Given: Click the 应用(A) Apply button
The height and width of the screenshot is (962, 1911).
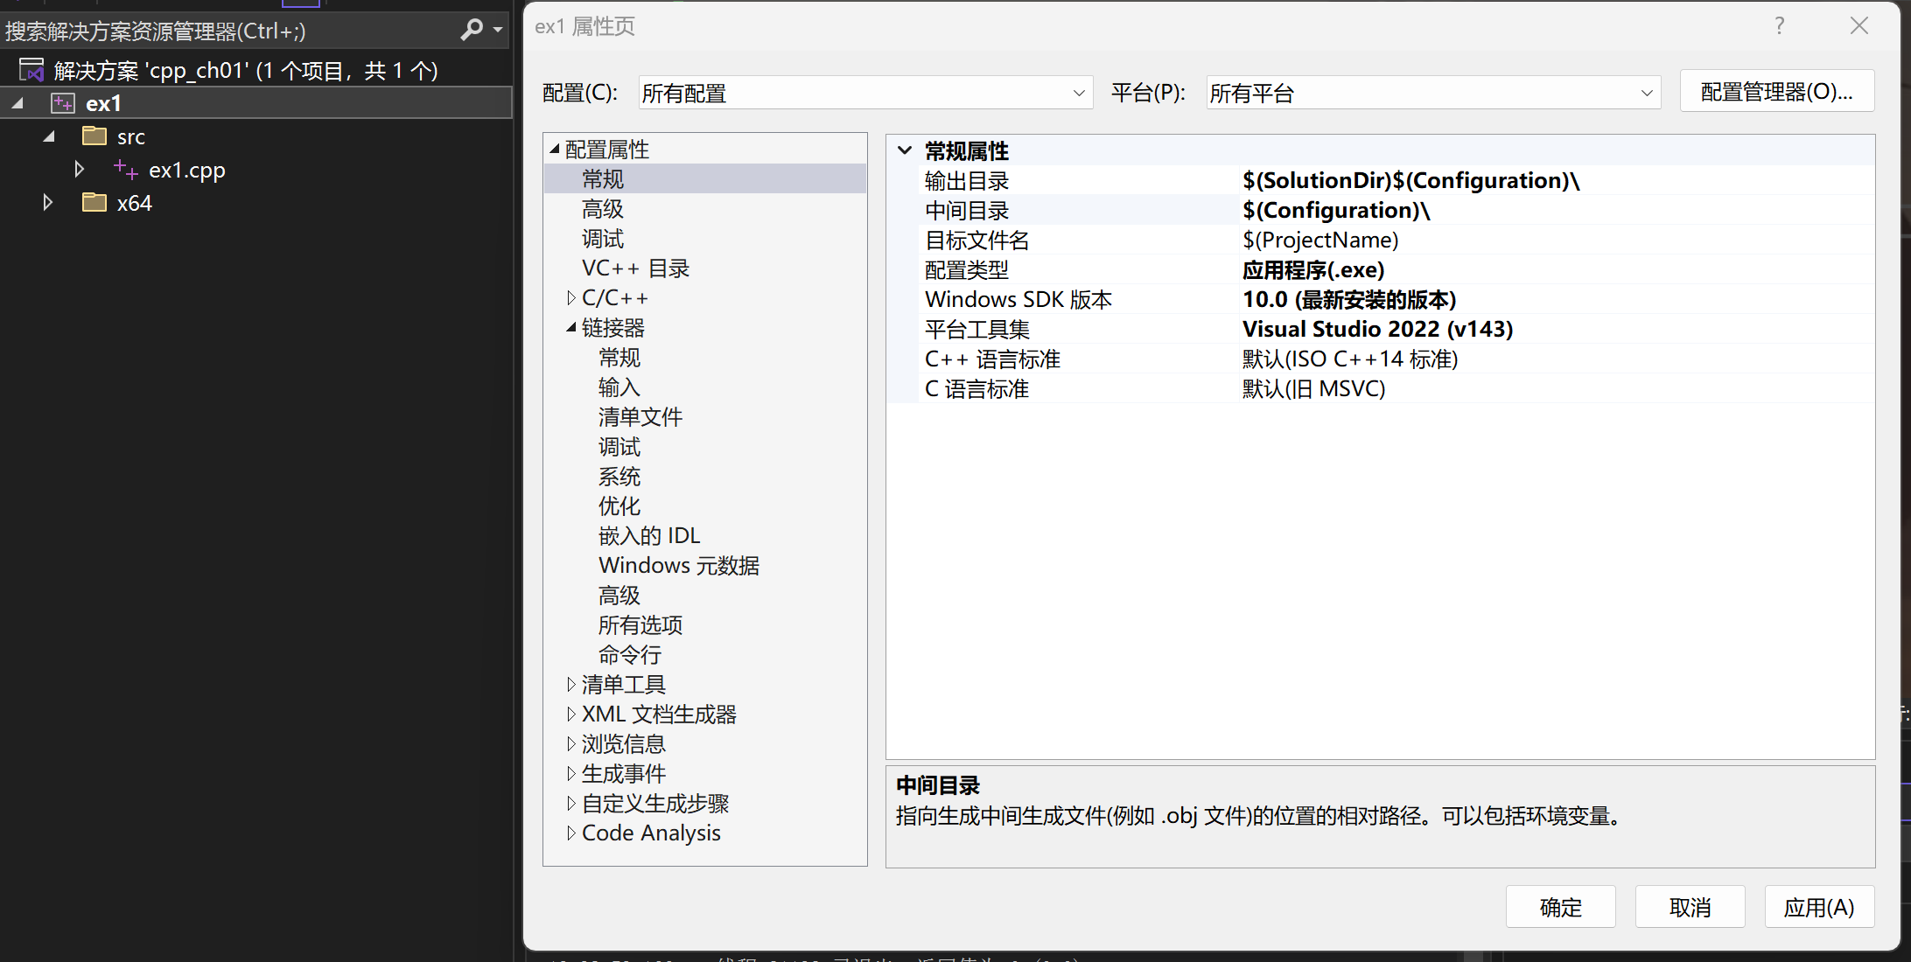Looking at the screenshot, I should [1818, 907].
